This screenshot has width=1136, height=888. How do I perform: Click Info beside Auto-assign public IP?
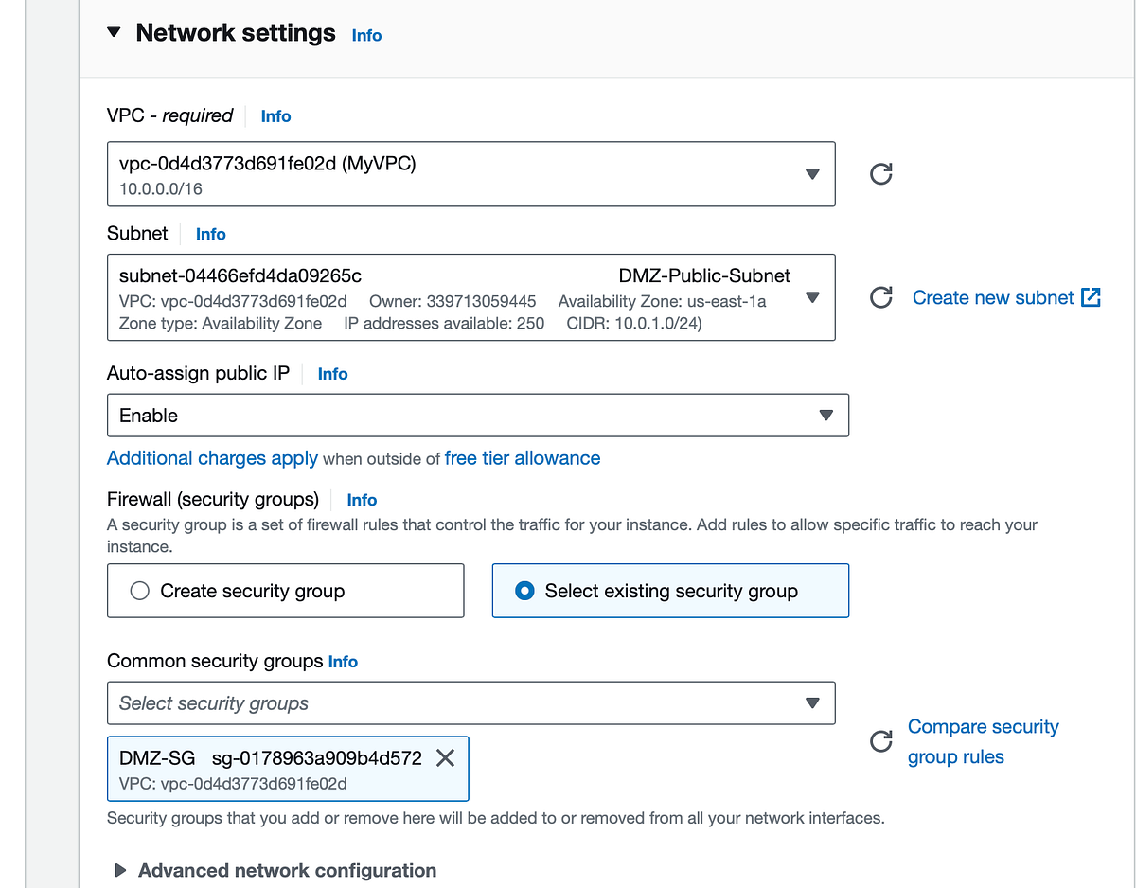pyautogui.click(x=332, y=374)
